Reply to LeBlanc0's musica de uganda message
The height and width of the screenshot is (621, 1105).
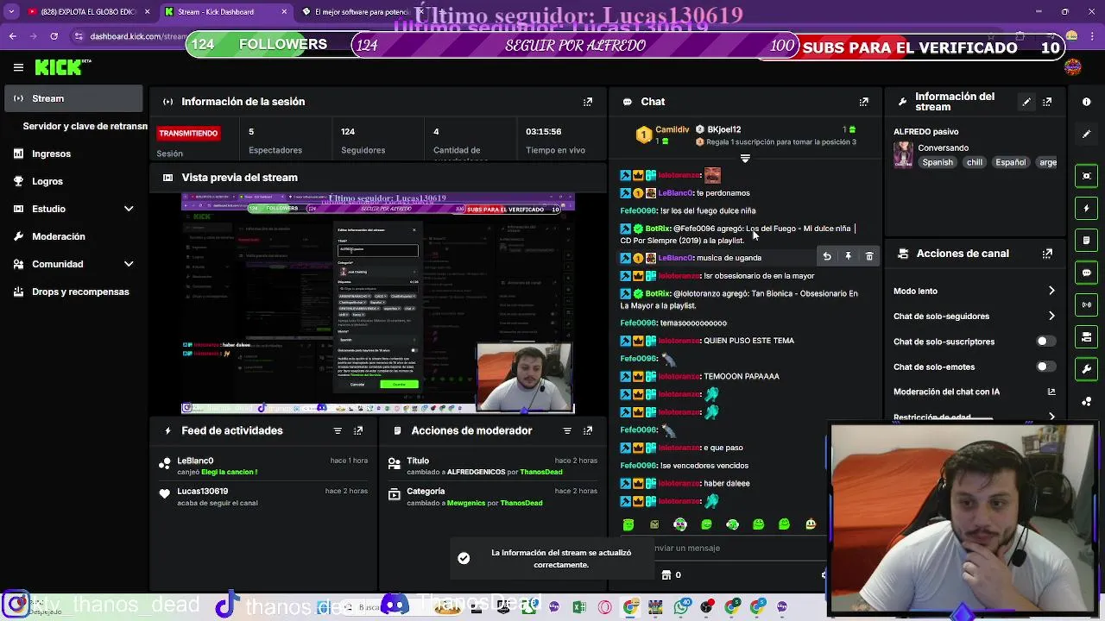[827, 256]
